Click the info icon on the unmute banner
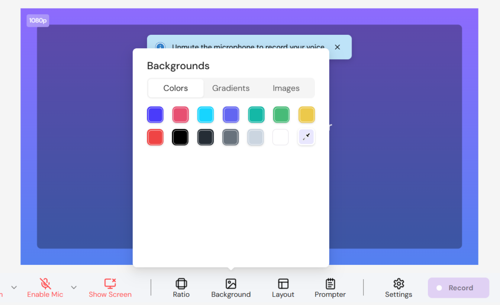 coord(160,47)
